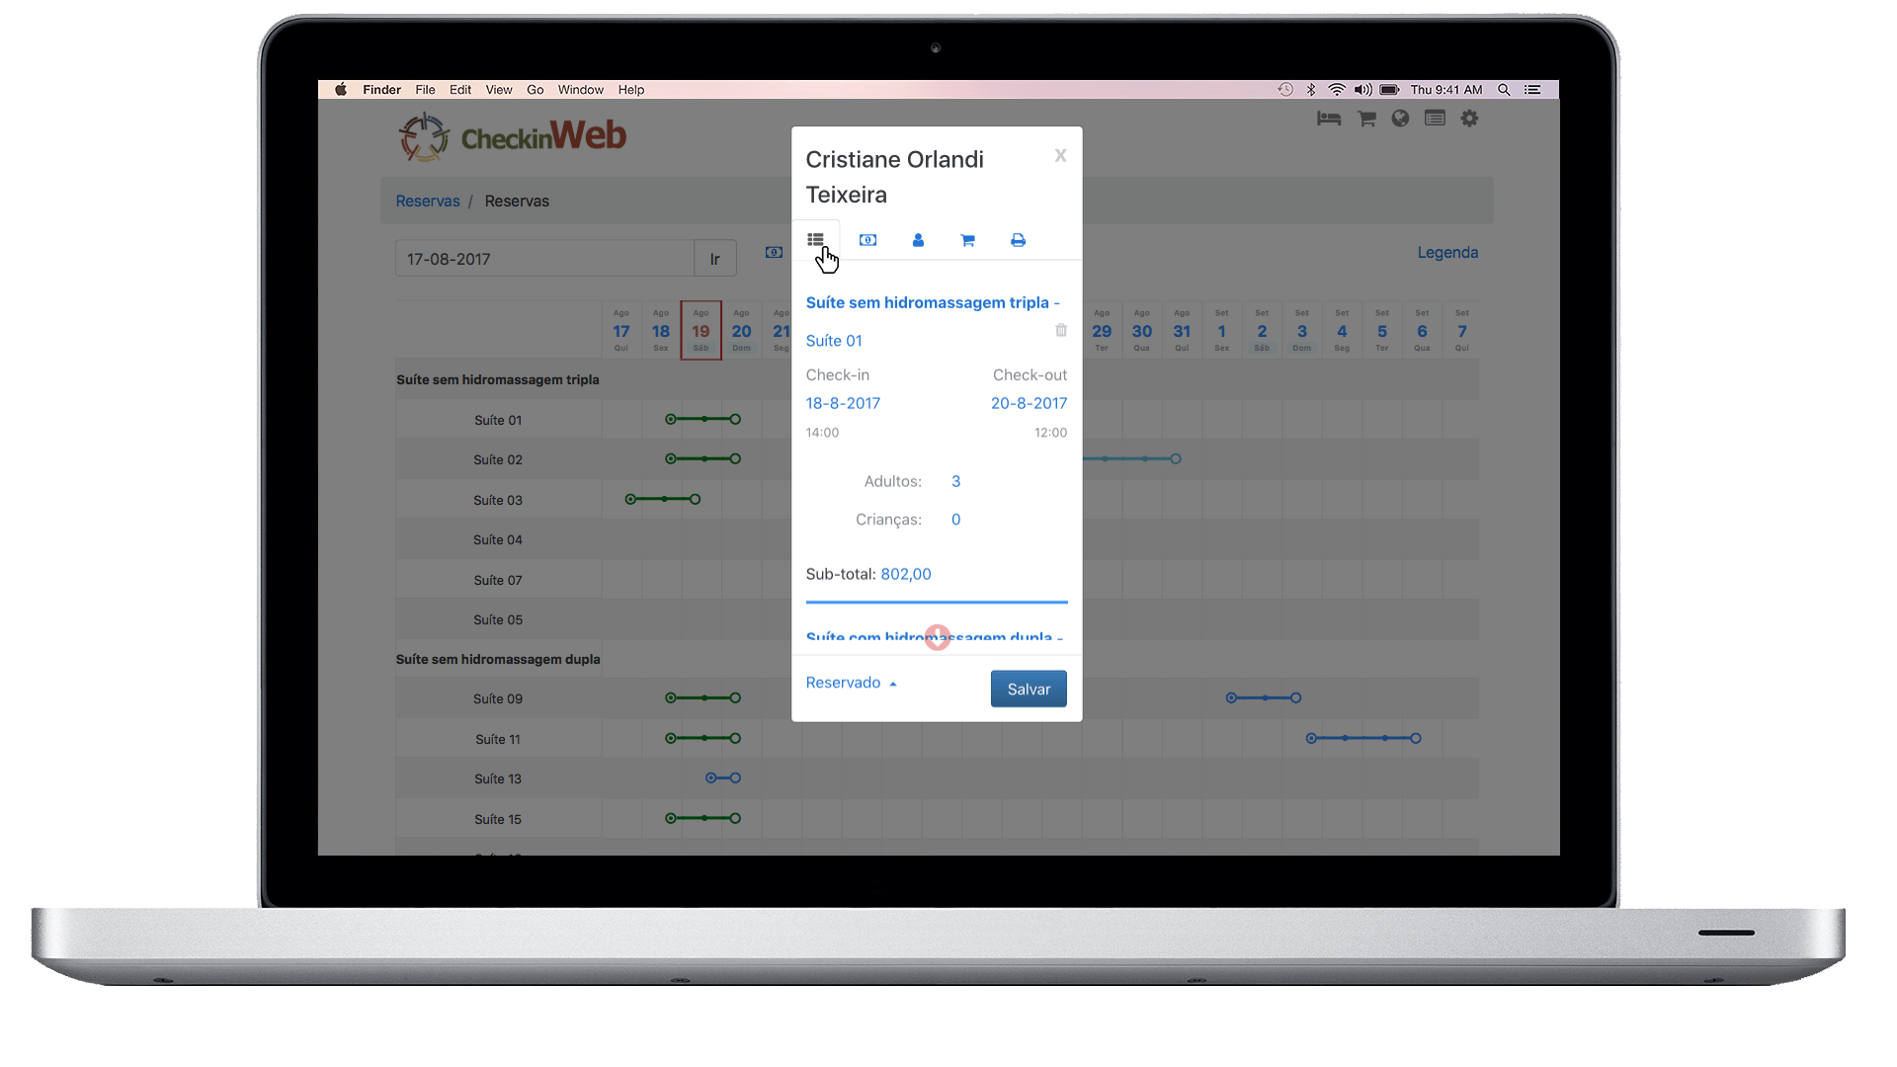This screenshot has width=1897, height=1067.
Task: Delete Suíte 01 using trash icon
Action: coord(1061,330)
